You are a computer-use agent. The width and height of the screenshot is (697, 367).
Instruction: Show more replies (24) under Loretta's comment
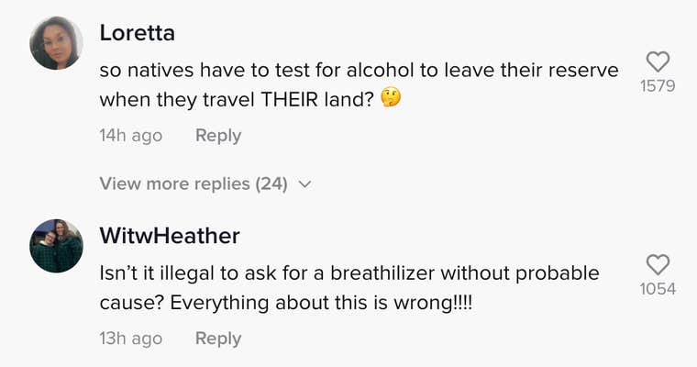click(194, 183)
